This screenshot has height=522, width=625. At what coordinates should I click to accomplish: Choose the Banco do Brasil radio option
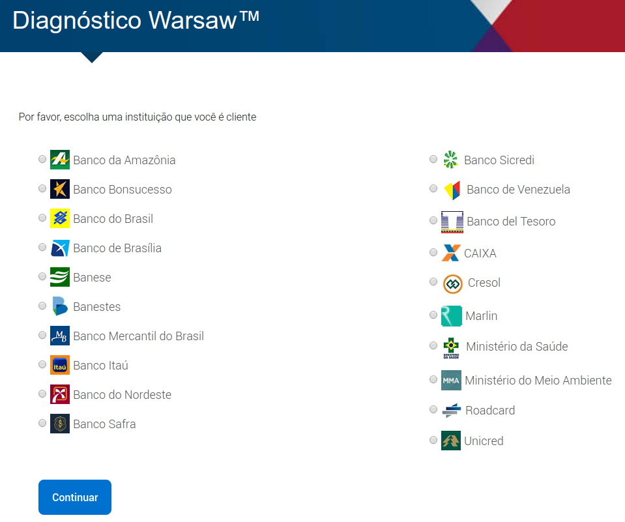[x=42, y=218]
